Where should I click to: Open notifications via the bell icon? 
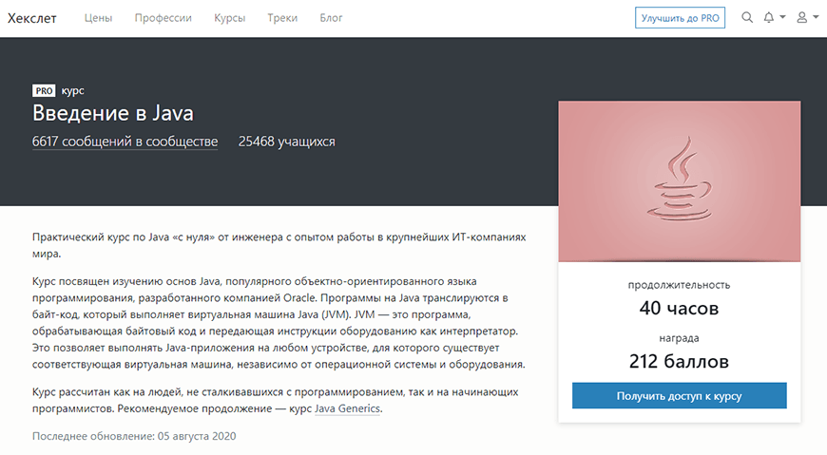pyautogui.click(x=769, y=18)
